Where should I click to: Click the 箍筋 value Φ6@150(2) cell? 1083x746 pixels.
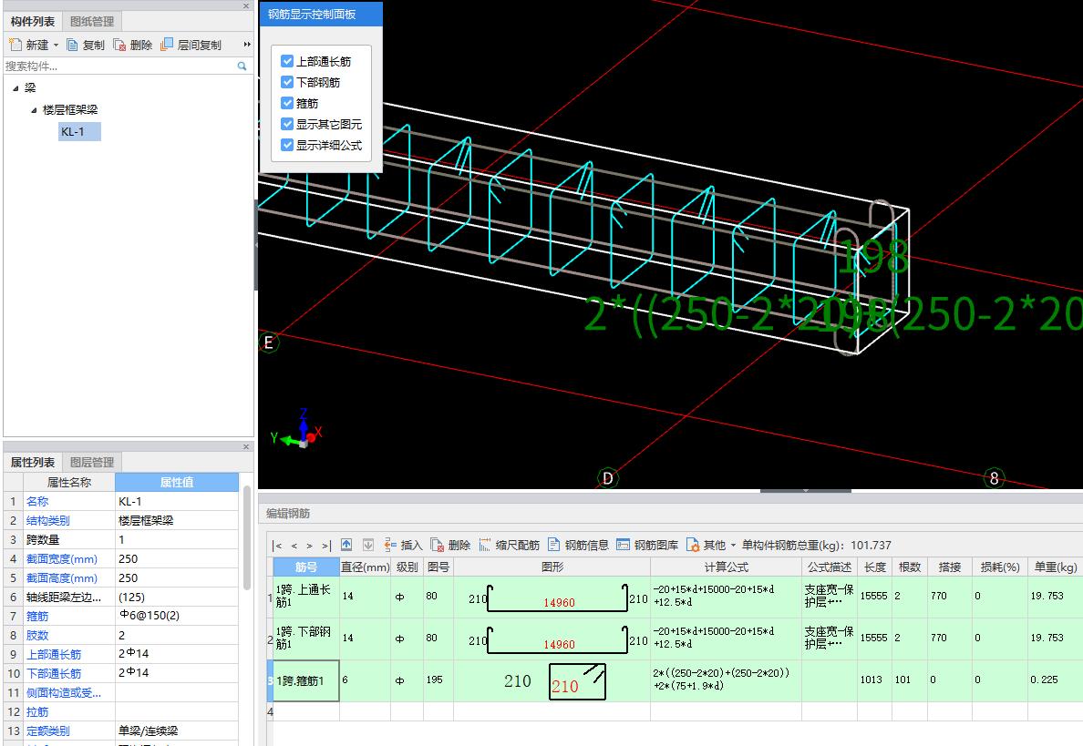click(x=177, y=616)
